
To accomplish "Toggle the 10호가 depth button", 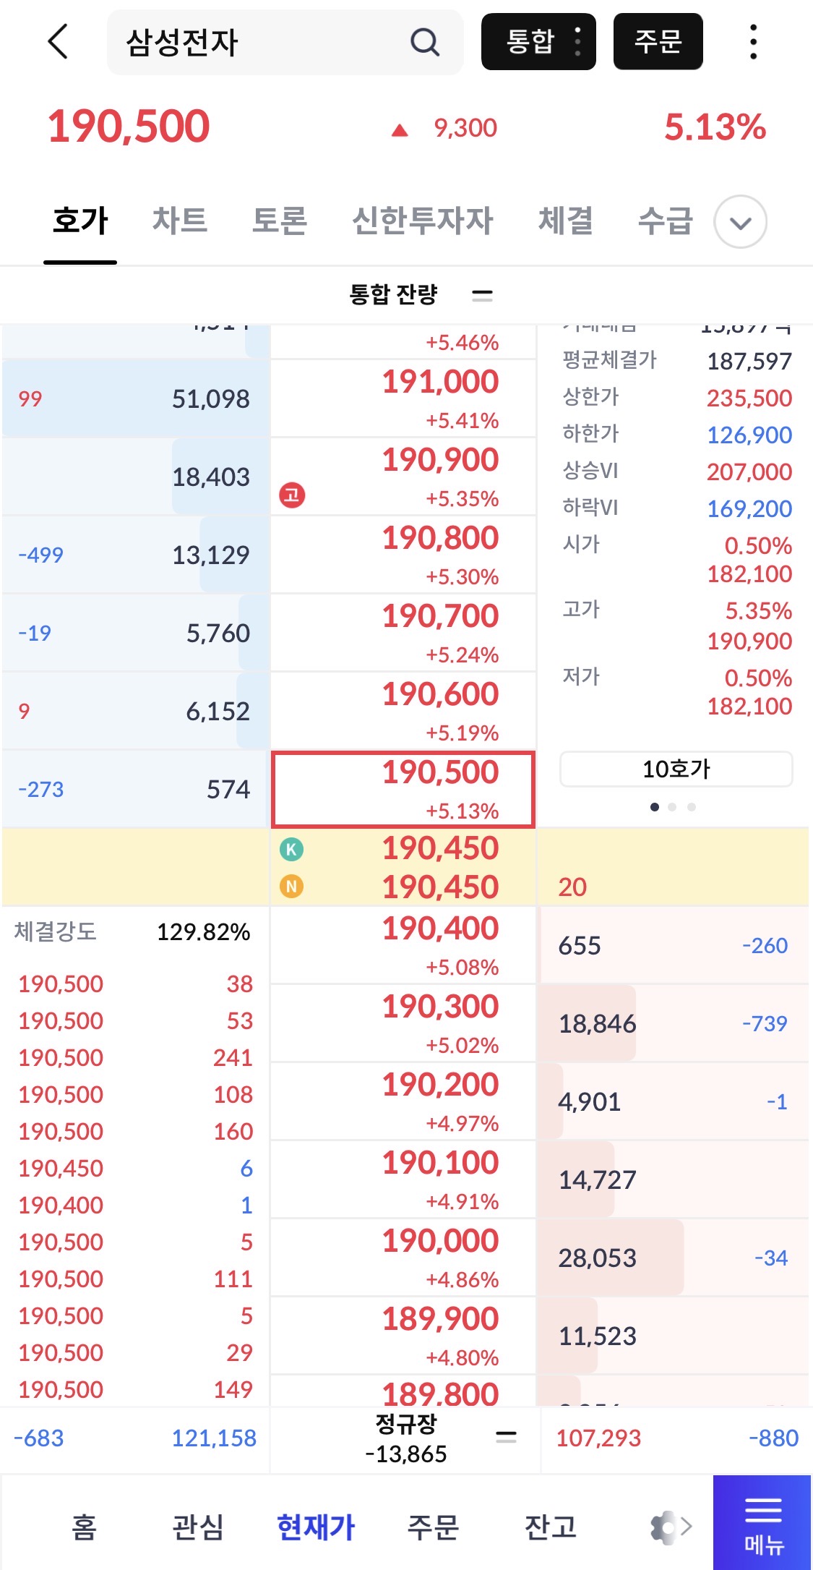I will 676,769.
